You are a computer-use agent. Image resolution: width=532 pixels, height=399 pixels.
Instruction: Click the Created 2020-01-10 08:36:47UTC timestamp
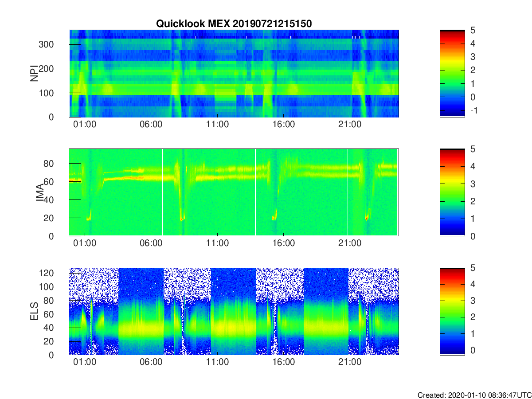pos(474,395)
